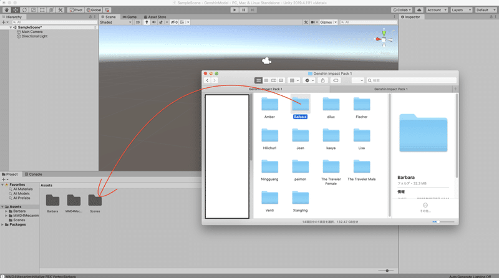Viewport: 499px width, 278px height.
Task: Select the Hand tool in Unity toolbar
Action: [6, 10]
